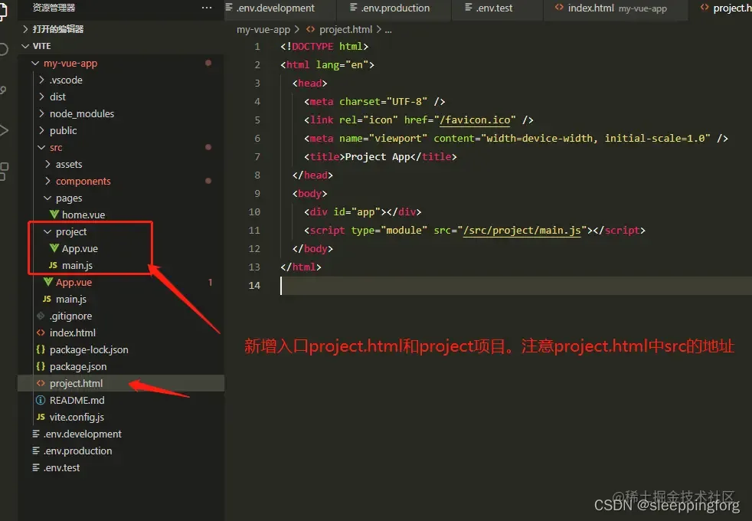This screenshot has width=752, height=521.
Task: Click the JS icon of project main.js
Action: click(54, 265)
